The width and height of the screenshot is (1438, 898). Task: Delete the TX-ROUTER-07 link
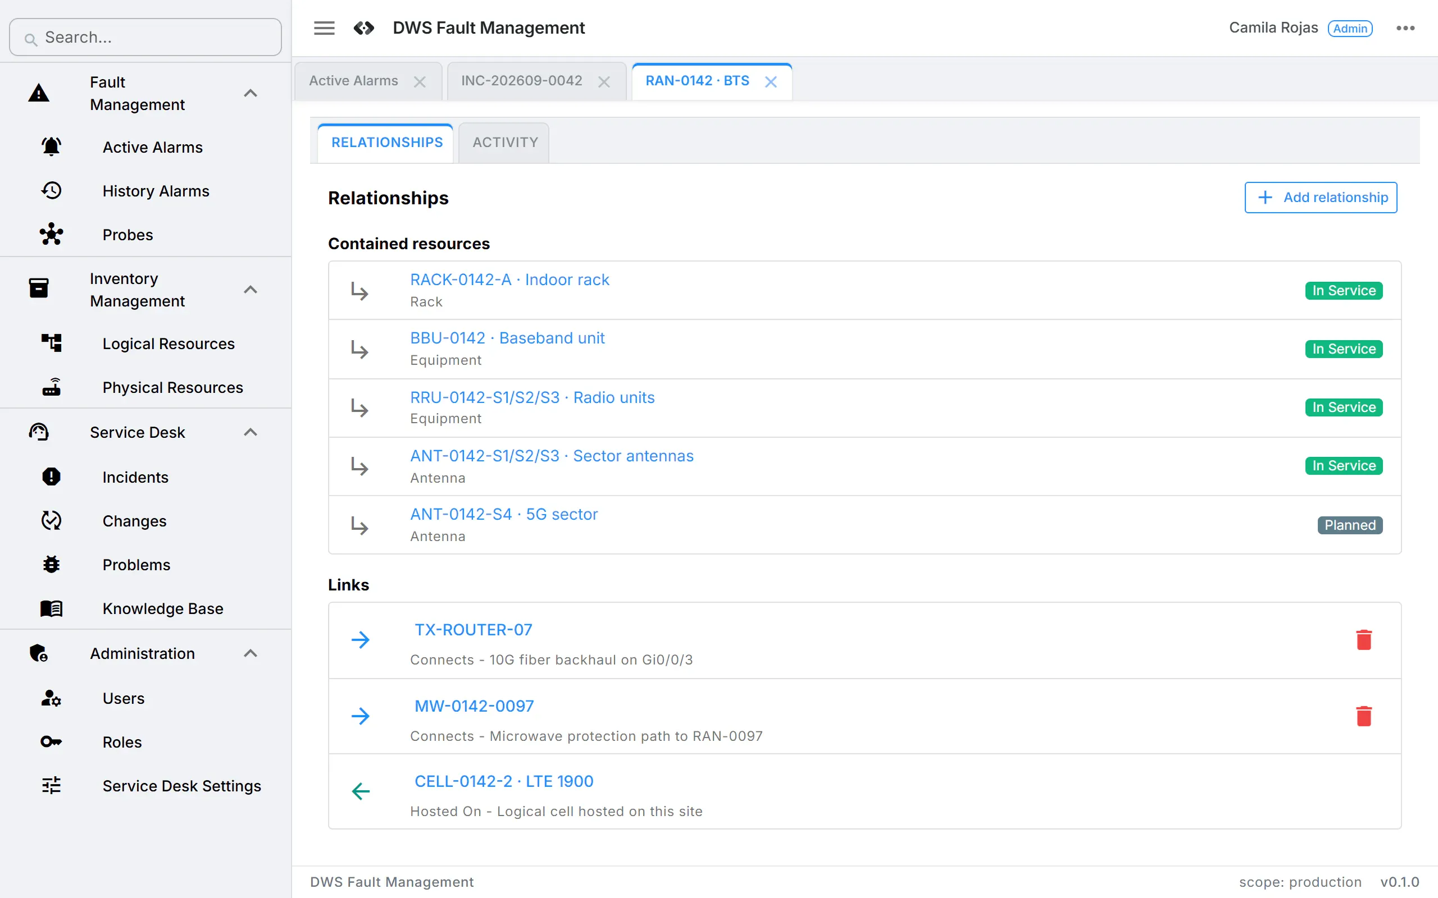[x=1364, y=640]
